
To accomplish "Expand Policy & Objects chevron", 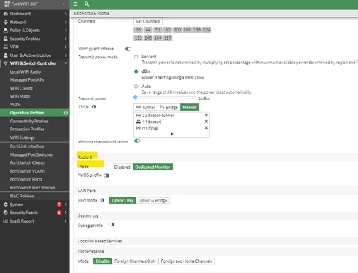I will coord(66,31).
